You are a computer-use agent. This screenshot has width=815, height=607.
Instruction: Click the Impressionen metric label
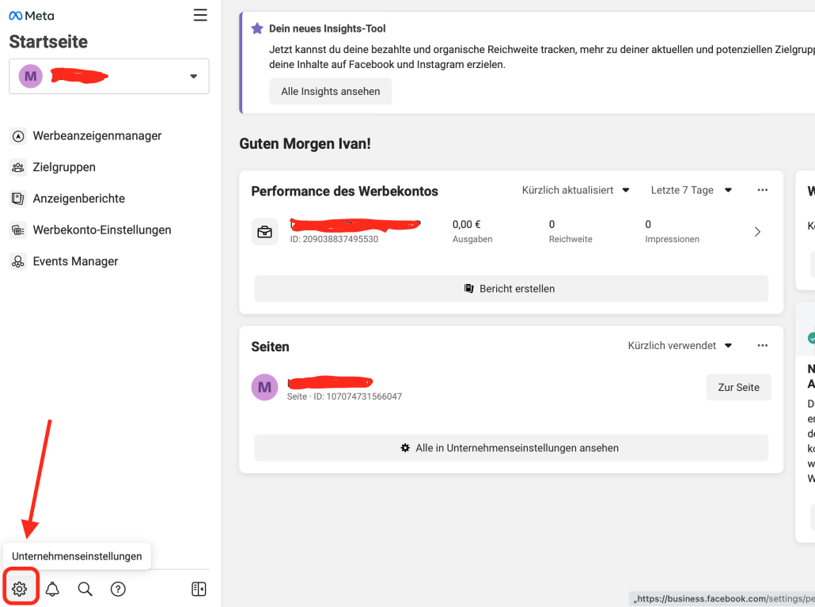[x=672, y=239]
